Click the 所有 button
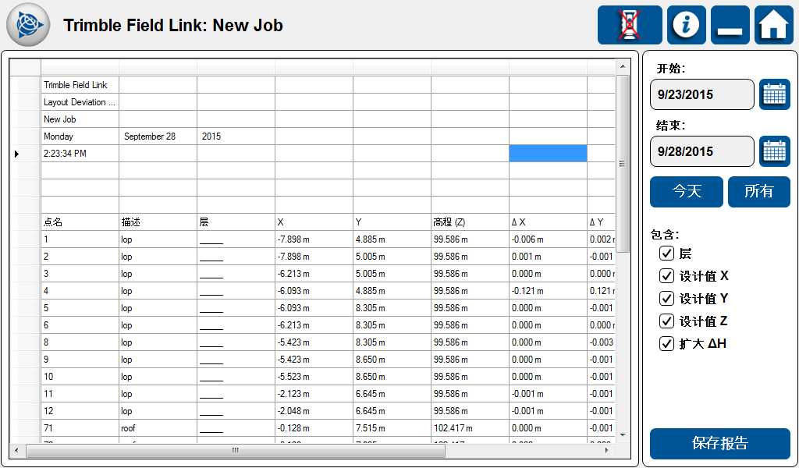 (x=758, y=191)
